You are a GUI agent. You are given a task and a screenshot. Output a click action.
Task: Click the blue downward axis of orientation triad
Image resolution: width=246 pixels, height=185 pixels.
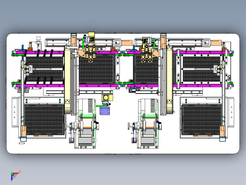[12, 177]
